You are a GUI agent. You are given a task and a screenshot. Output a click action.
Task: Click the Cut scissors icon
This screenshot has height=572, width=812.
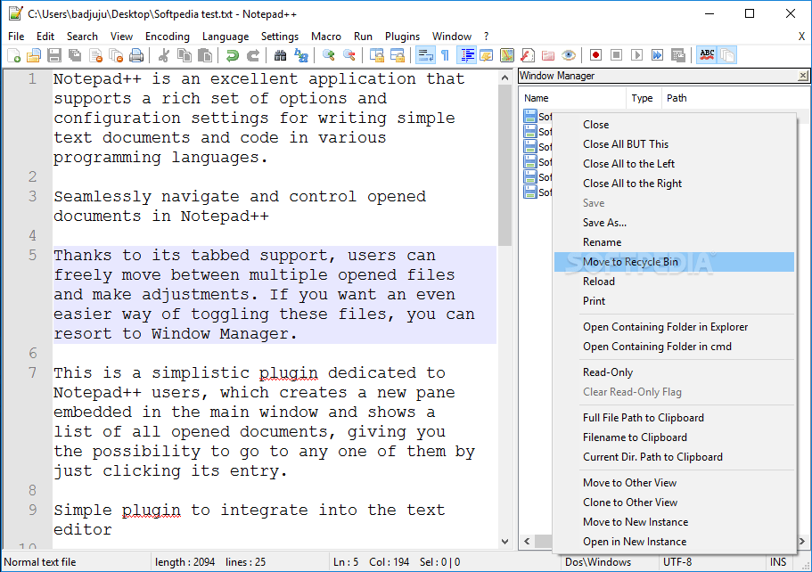(x=164, y=55)
